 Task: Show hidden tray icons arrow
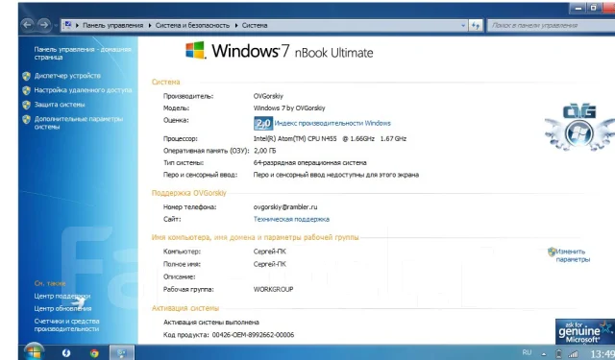(x=544, y=354)
